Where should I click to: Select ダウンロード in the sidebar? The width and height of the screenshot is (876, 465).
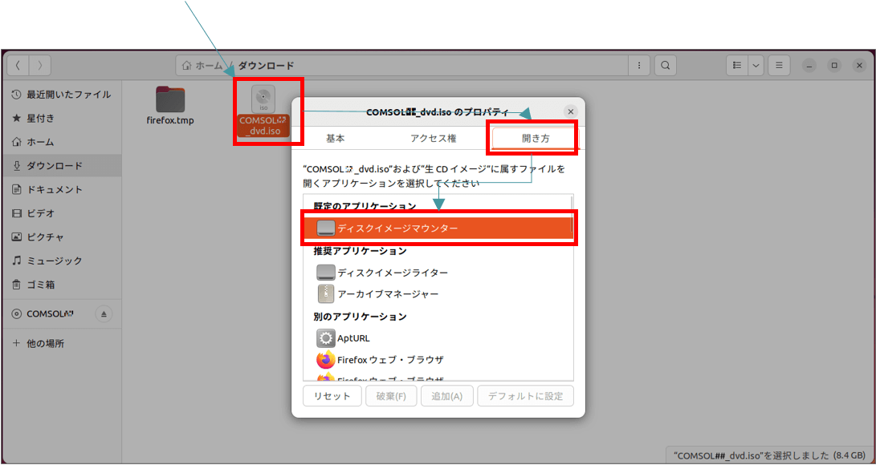[x=61, y=166]
